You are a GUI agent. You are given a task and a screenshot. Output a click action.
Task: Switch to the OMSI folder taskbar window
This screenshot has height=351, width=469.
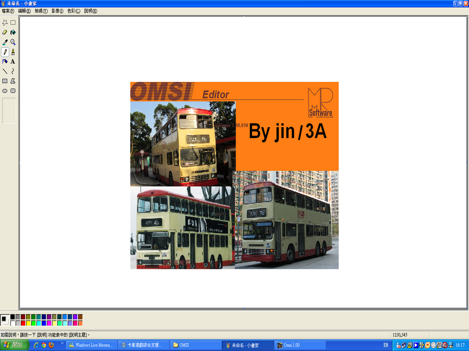pyautogui.click(x=196, y=346)
